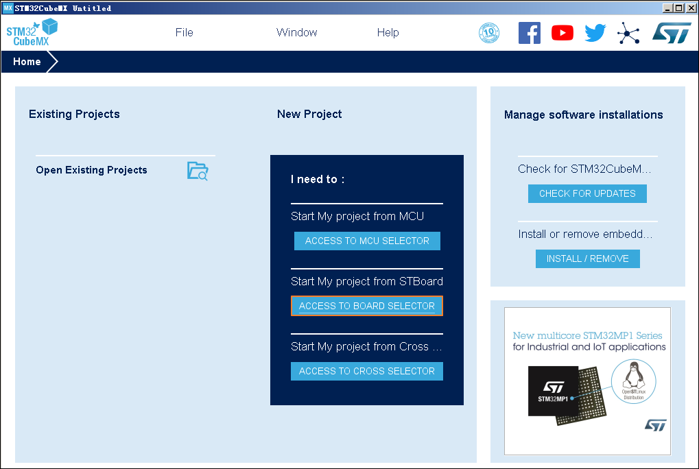Click ACCESS TO MCU SELECTOR button

[x=367, y=241]
